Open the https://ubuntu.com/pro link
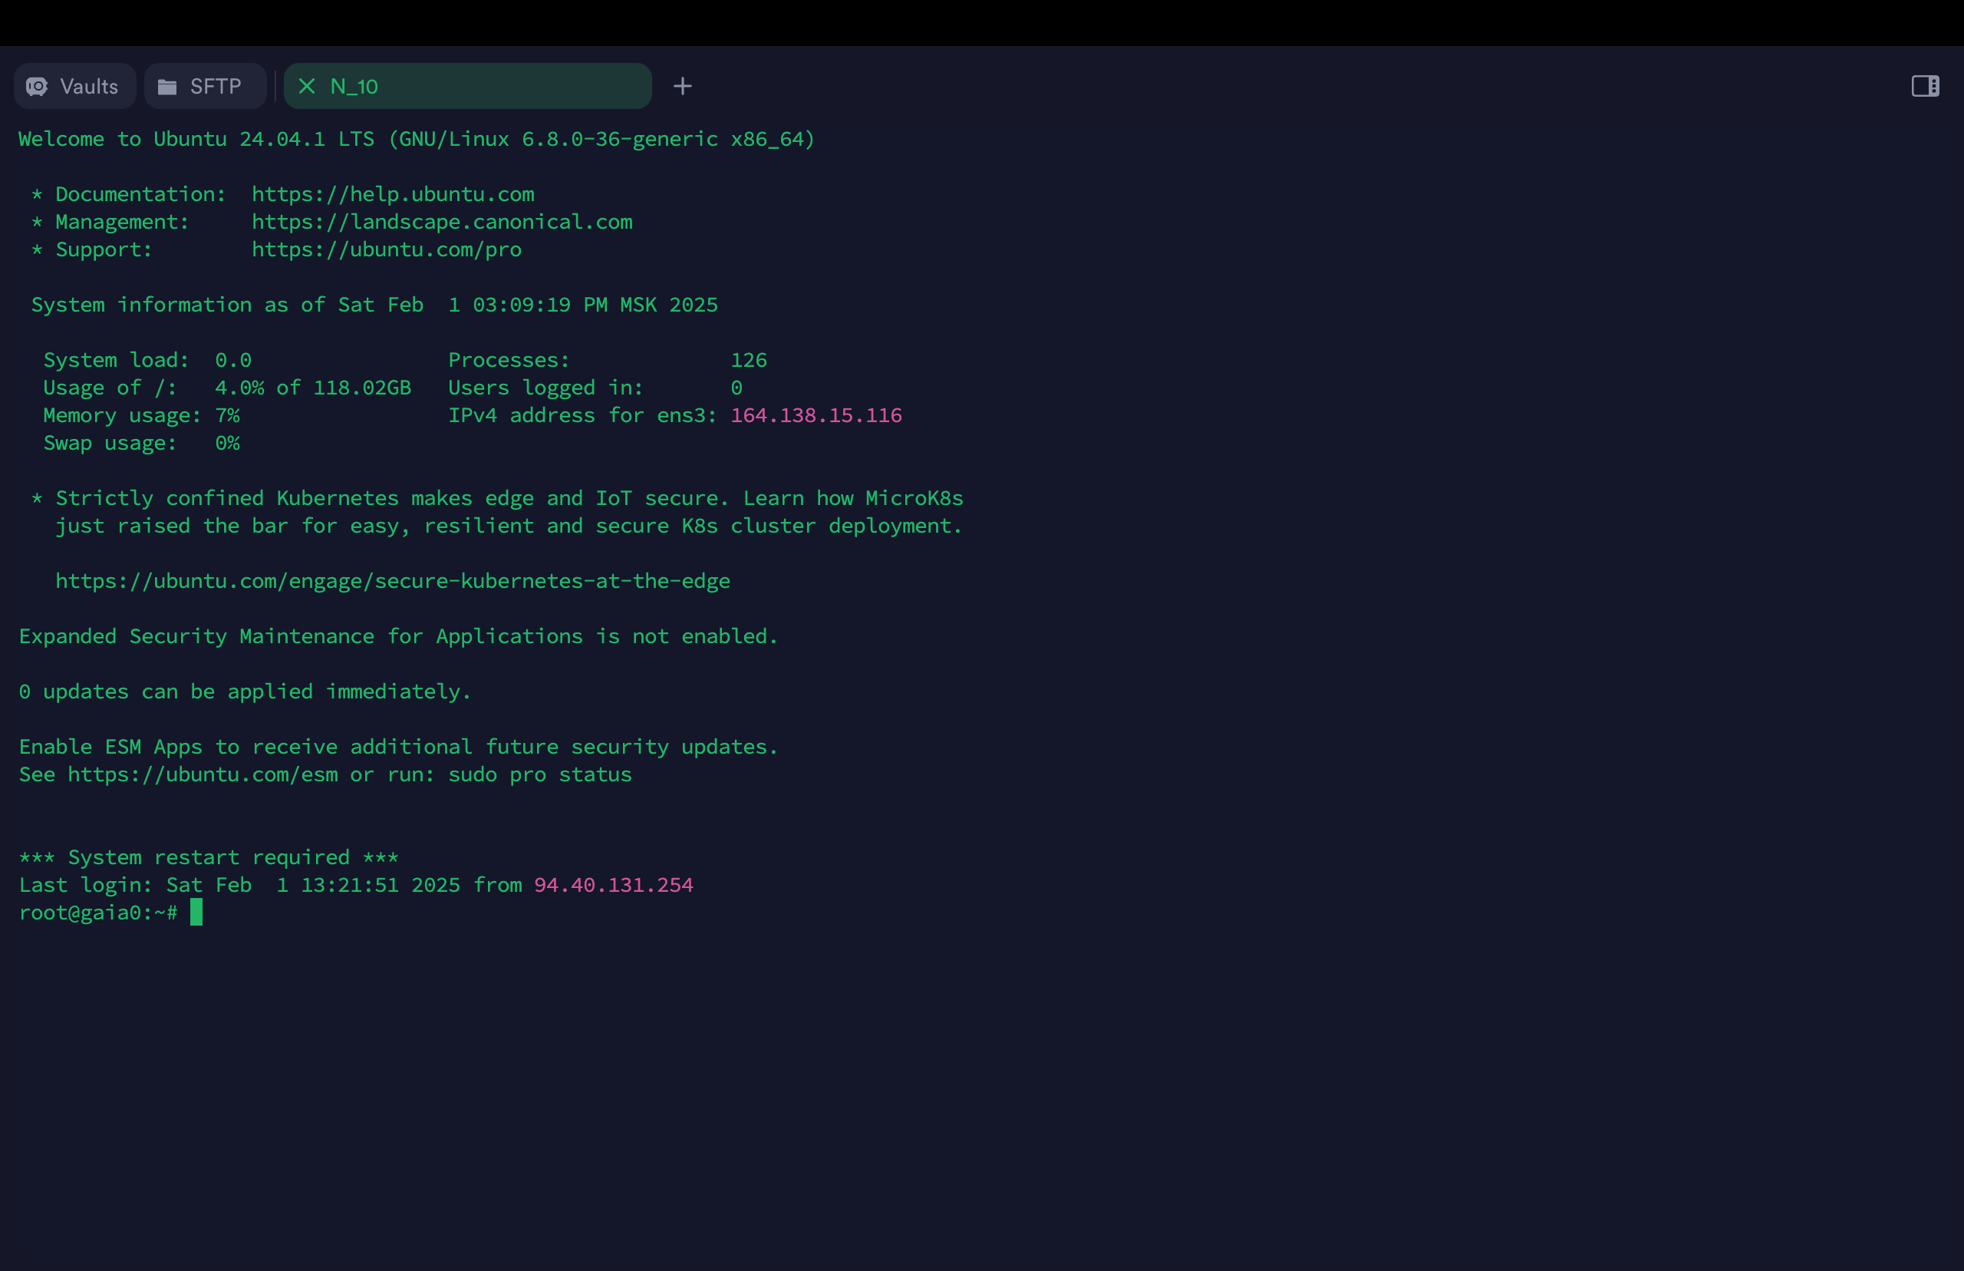This screenshot has width=1964, height=1271. 387,249
